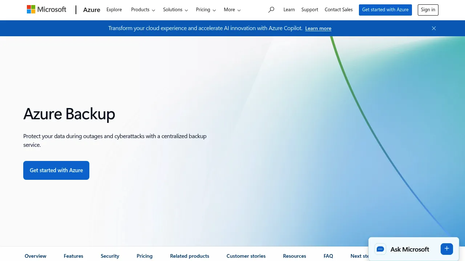Viewport: 465px width, 261px height.
Task: Jump to the FAQ section tab
Action: pos(328,256)
